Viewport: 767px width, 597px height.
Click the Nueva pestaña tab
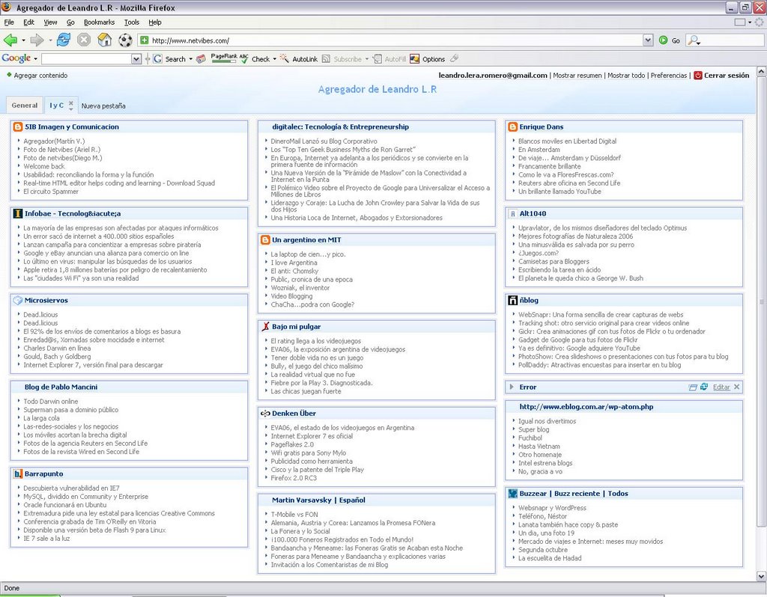(103, 105)
